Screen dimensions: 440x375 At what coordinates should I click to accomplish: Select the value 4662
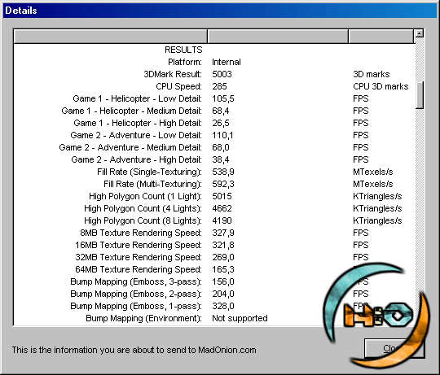[x=222, y=208]
